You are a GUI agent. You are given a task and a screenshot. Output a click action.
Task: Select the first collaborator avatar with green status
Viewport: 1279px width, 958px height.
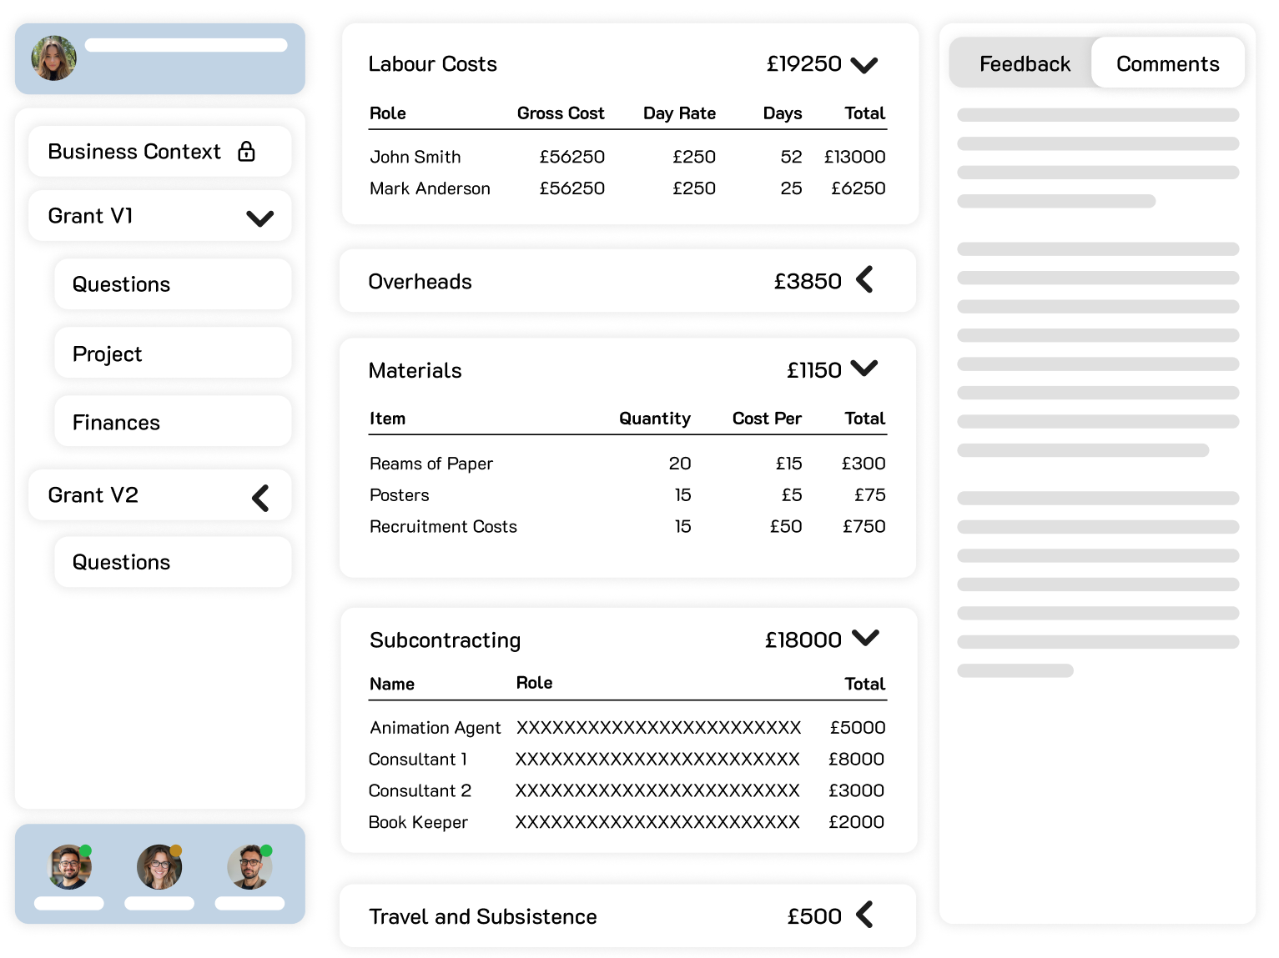point(70,867)
